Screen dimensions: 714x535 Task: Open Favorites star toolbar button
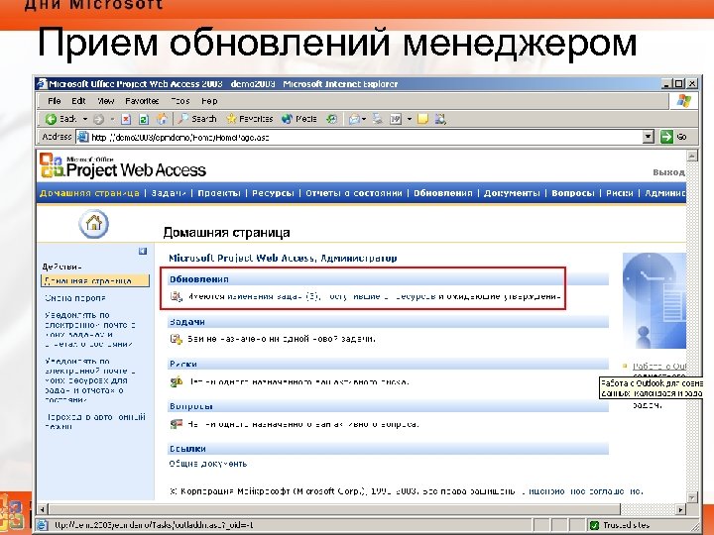250,119
